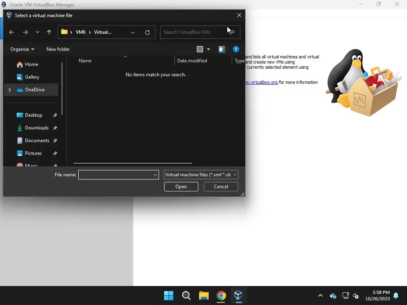407x305 pixels.
Task: Click the muted volume tray icon
Action: click(356, 295)
